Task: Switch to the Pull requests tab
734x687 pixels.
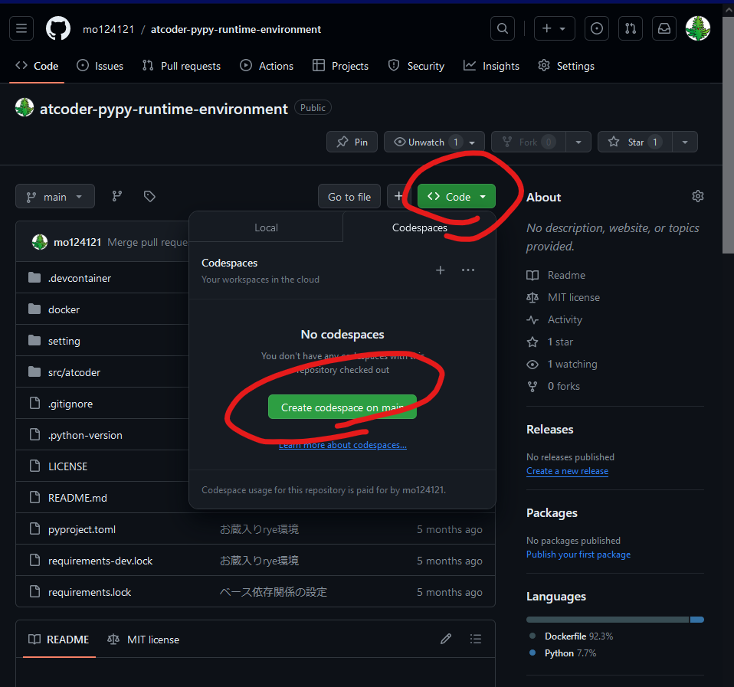Action: coord(181,66)
